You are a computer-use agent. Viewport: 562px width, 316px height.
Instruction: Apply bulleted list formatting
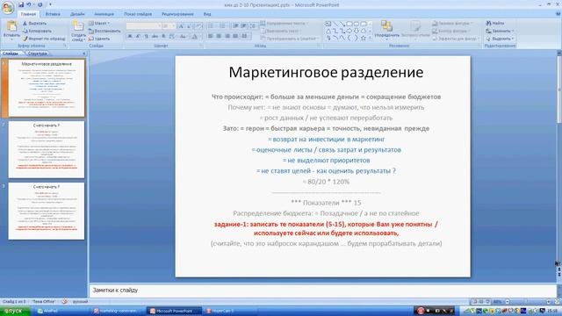click(x=212, y=26)
